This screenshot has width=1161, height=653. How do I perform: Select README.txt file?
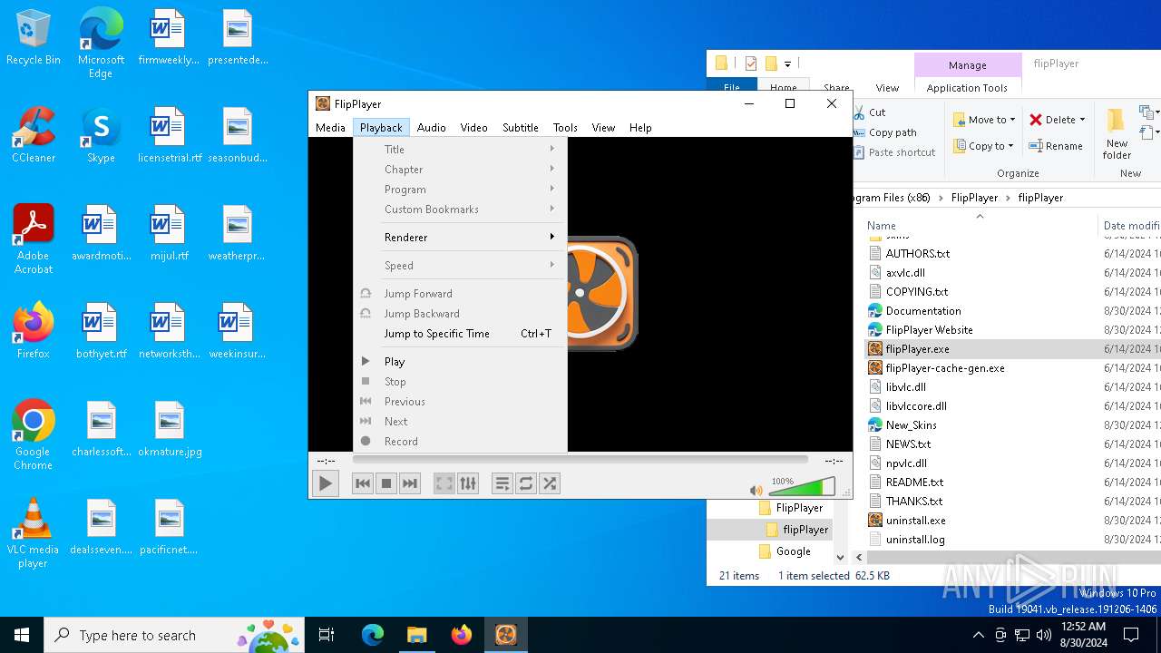pyautogui.click(x=914, y=482)
